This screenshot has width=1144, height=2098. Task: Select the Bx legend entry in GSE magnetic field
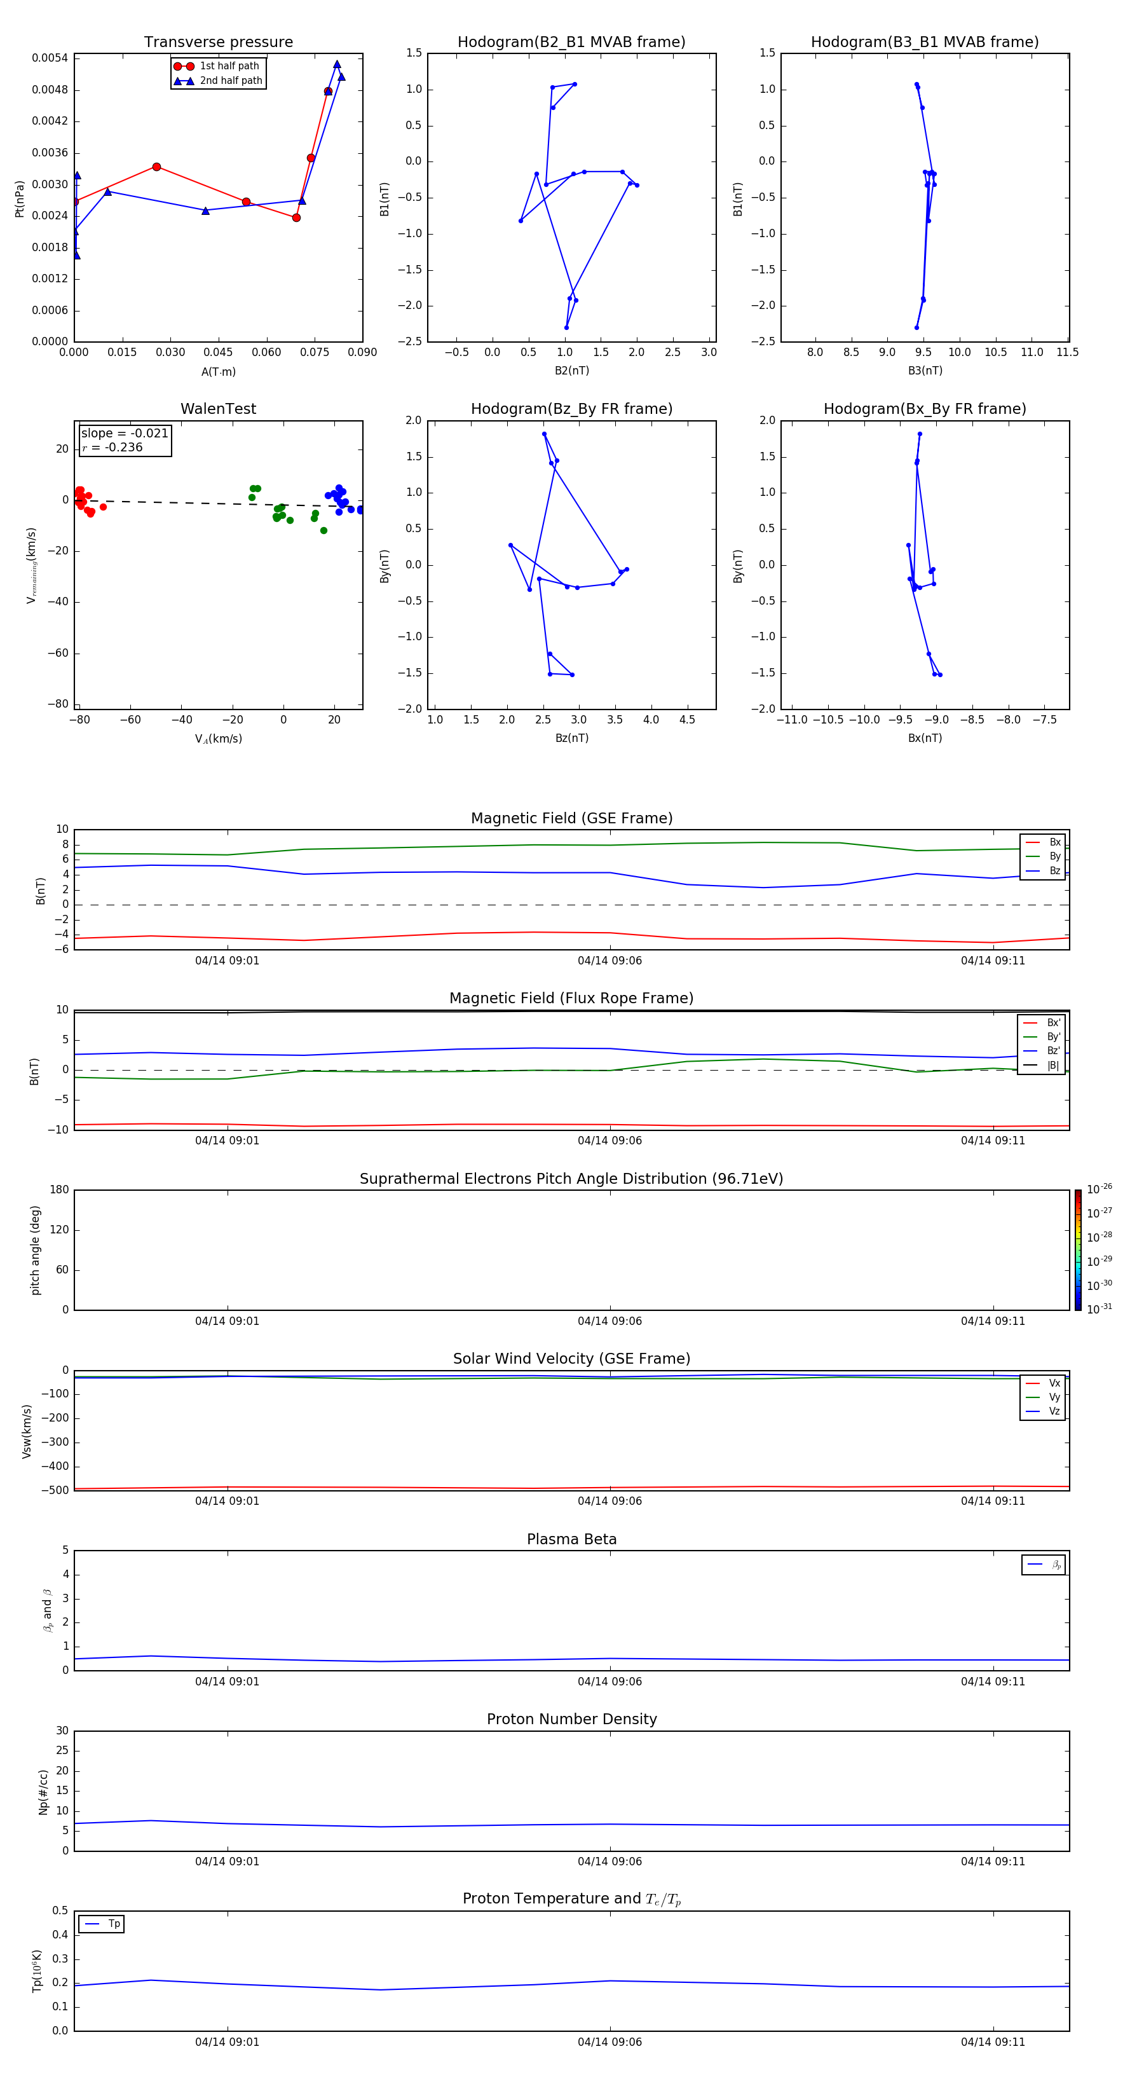click(1043, 842)
